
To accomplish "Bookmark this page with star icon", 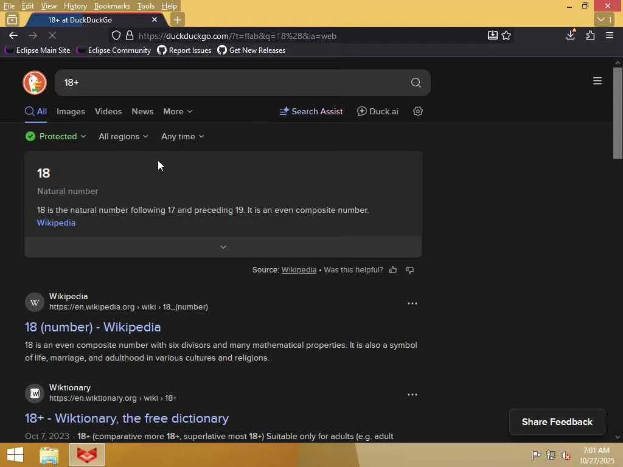I will click(506, 36).
